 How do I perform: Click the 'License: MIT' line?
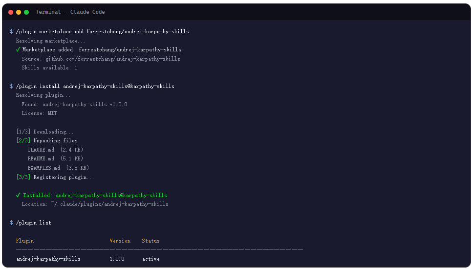pyautogui.click(x=39, y=113)
